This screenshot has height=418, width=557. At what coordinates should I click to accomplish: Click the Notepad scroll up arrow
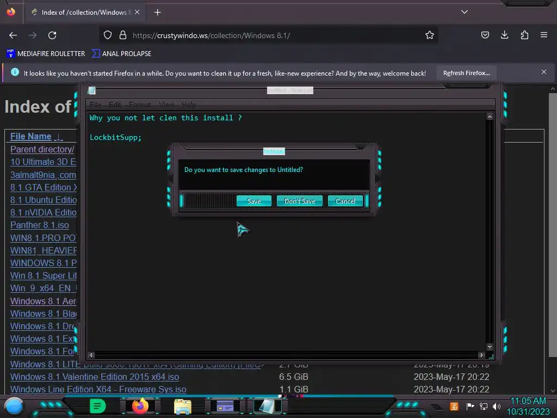click(x=490, y=116)
